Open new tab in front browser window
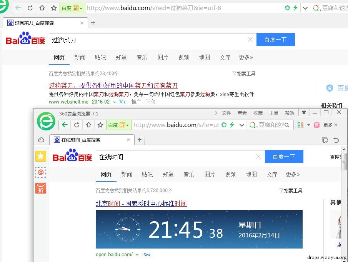 point(139,140)
